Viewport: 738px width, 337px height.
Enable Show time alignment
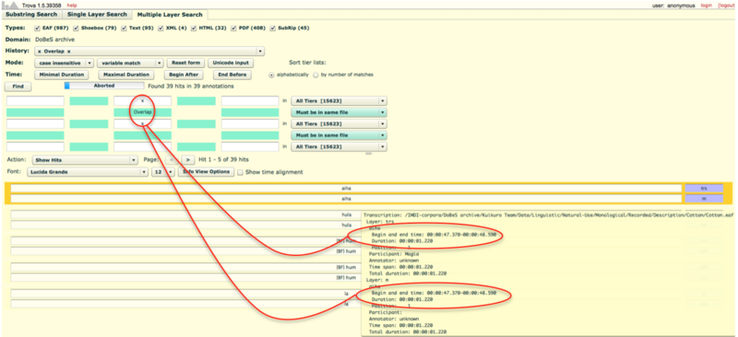pyautogui.click(x=241, y=172)
